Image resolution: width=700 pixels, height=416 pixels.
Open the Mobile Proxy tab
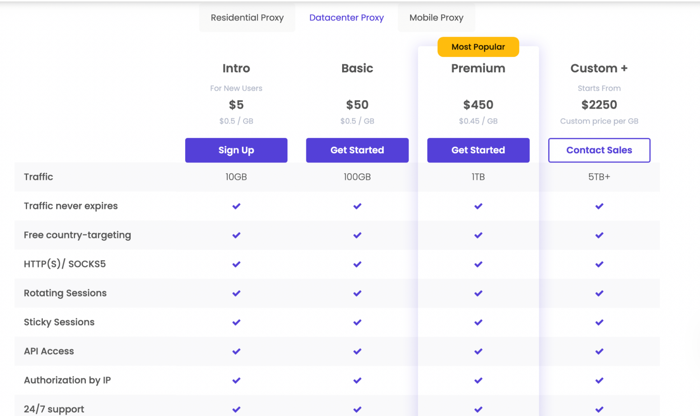[x=436, y=17]
